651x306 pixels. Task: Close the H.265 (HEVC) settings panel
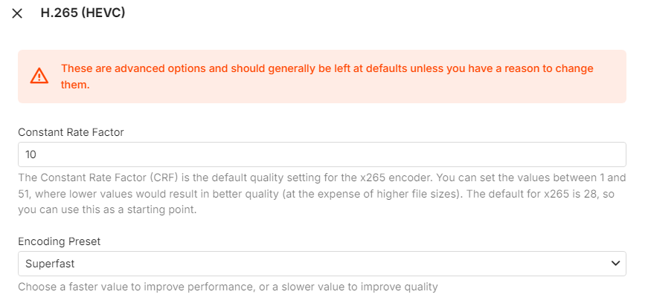click(17, 14)
